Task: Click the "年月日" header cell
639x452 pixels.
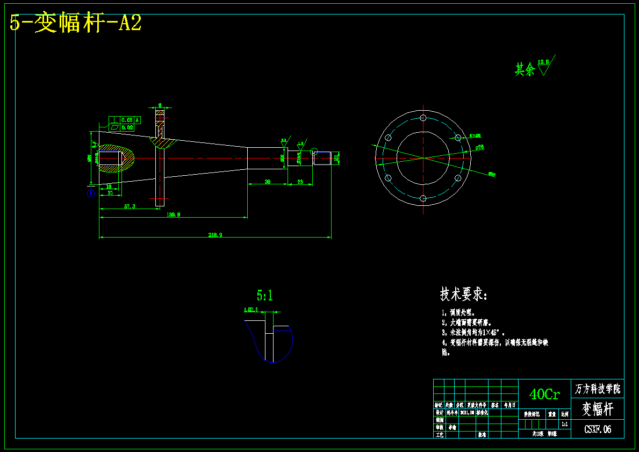Action: point(509,406)
